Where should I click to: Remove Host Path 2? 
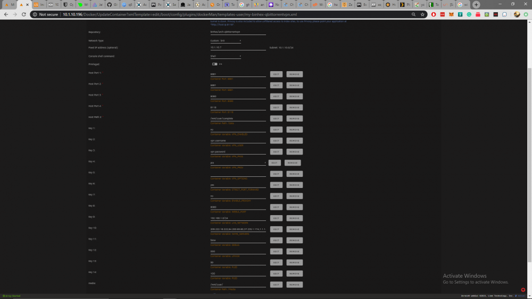coord(295,118)
